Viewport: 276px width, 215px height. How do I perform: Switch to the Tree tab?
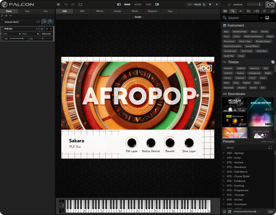27,11
